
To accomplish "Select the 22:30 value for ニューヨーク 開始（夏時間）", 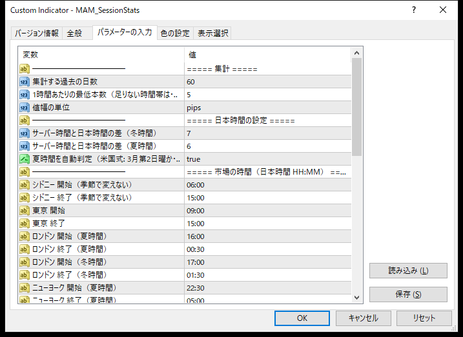I will click(x=268, y=288).
